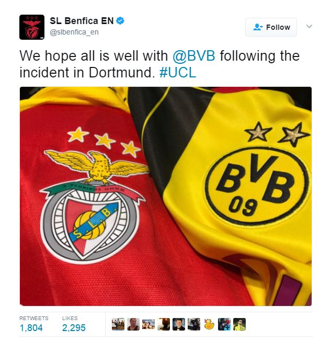332x341 pixels.
Task: Open the second liker avatar with face
Action: tap(133, 324)
